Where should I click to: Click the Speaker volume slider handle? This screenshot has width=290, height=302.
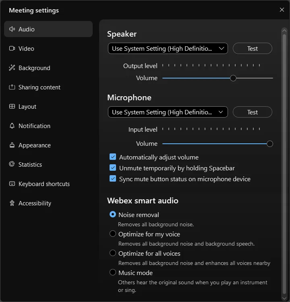233,78
